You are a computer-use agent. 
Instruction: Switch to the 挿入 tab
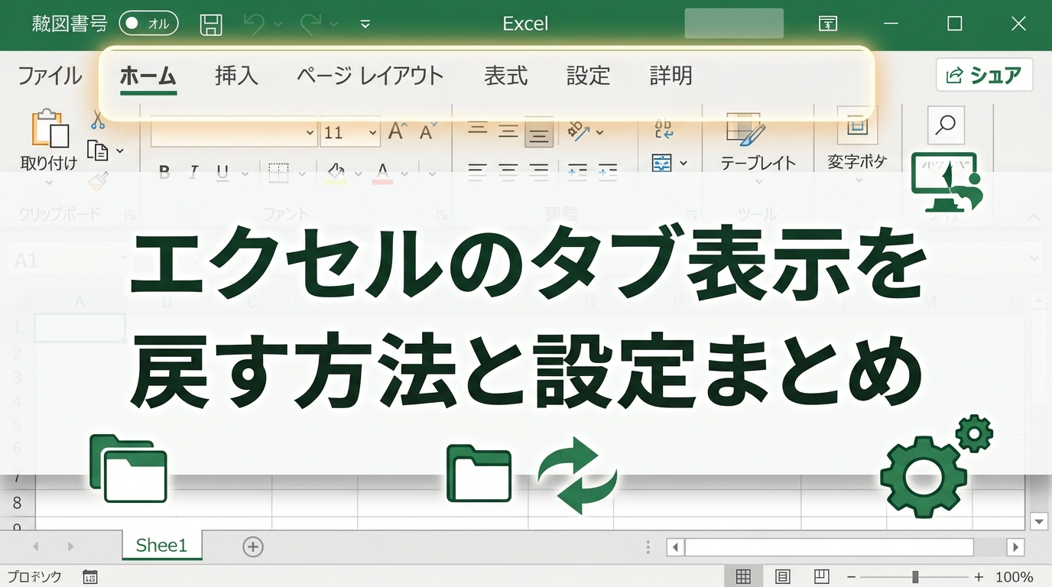[x=236, y=76]
